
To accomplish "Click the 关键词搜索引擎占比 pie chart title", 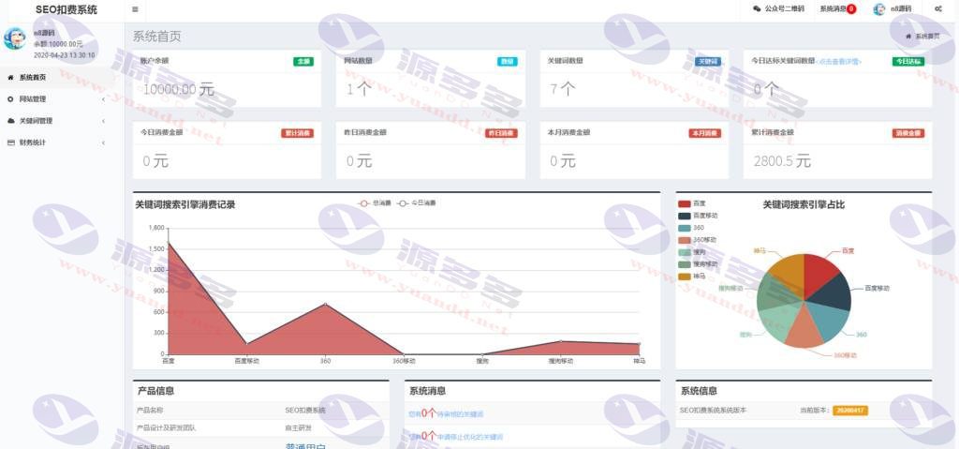I will tap(804, 205).
